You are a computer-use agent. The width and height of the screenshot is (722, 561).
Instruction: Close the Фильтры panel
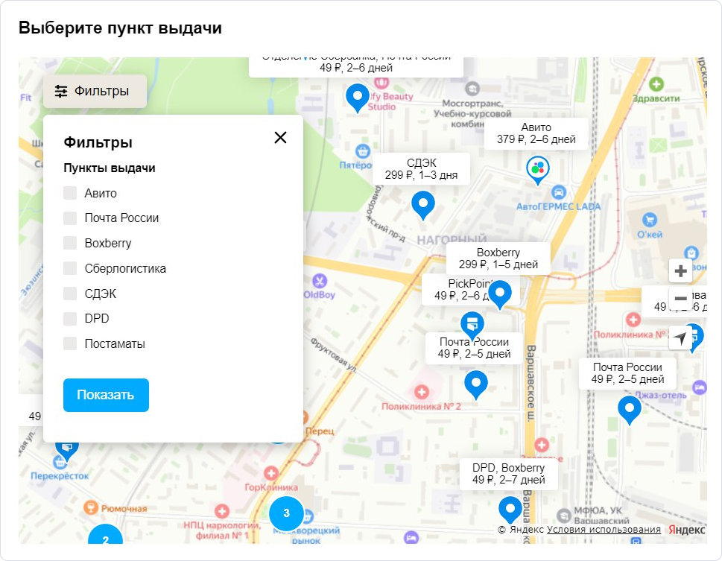(x=280, y=137)
